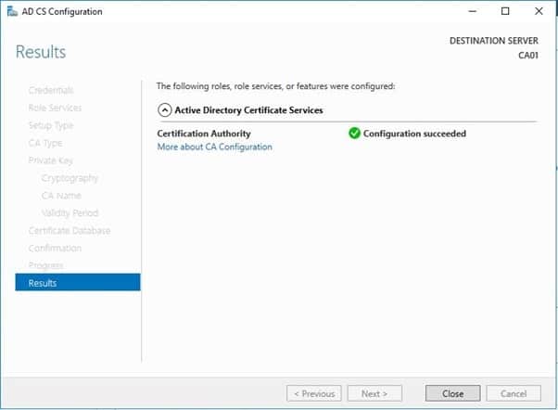Click the green success checkmark icon

(354, 134)
